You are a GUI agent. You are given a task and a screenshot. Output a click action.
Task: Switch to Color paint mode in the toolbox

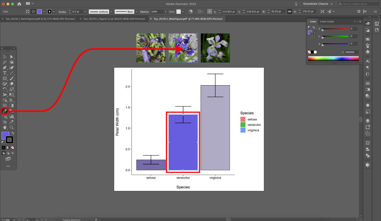3,147
